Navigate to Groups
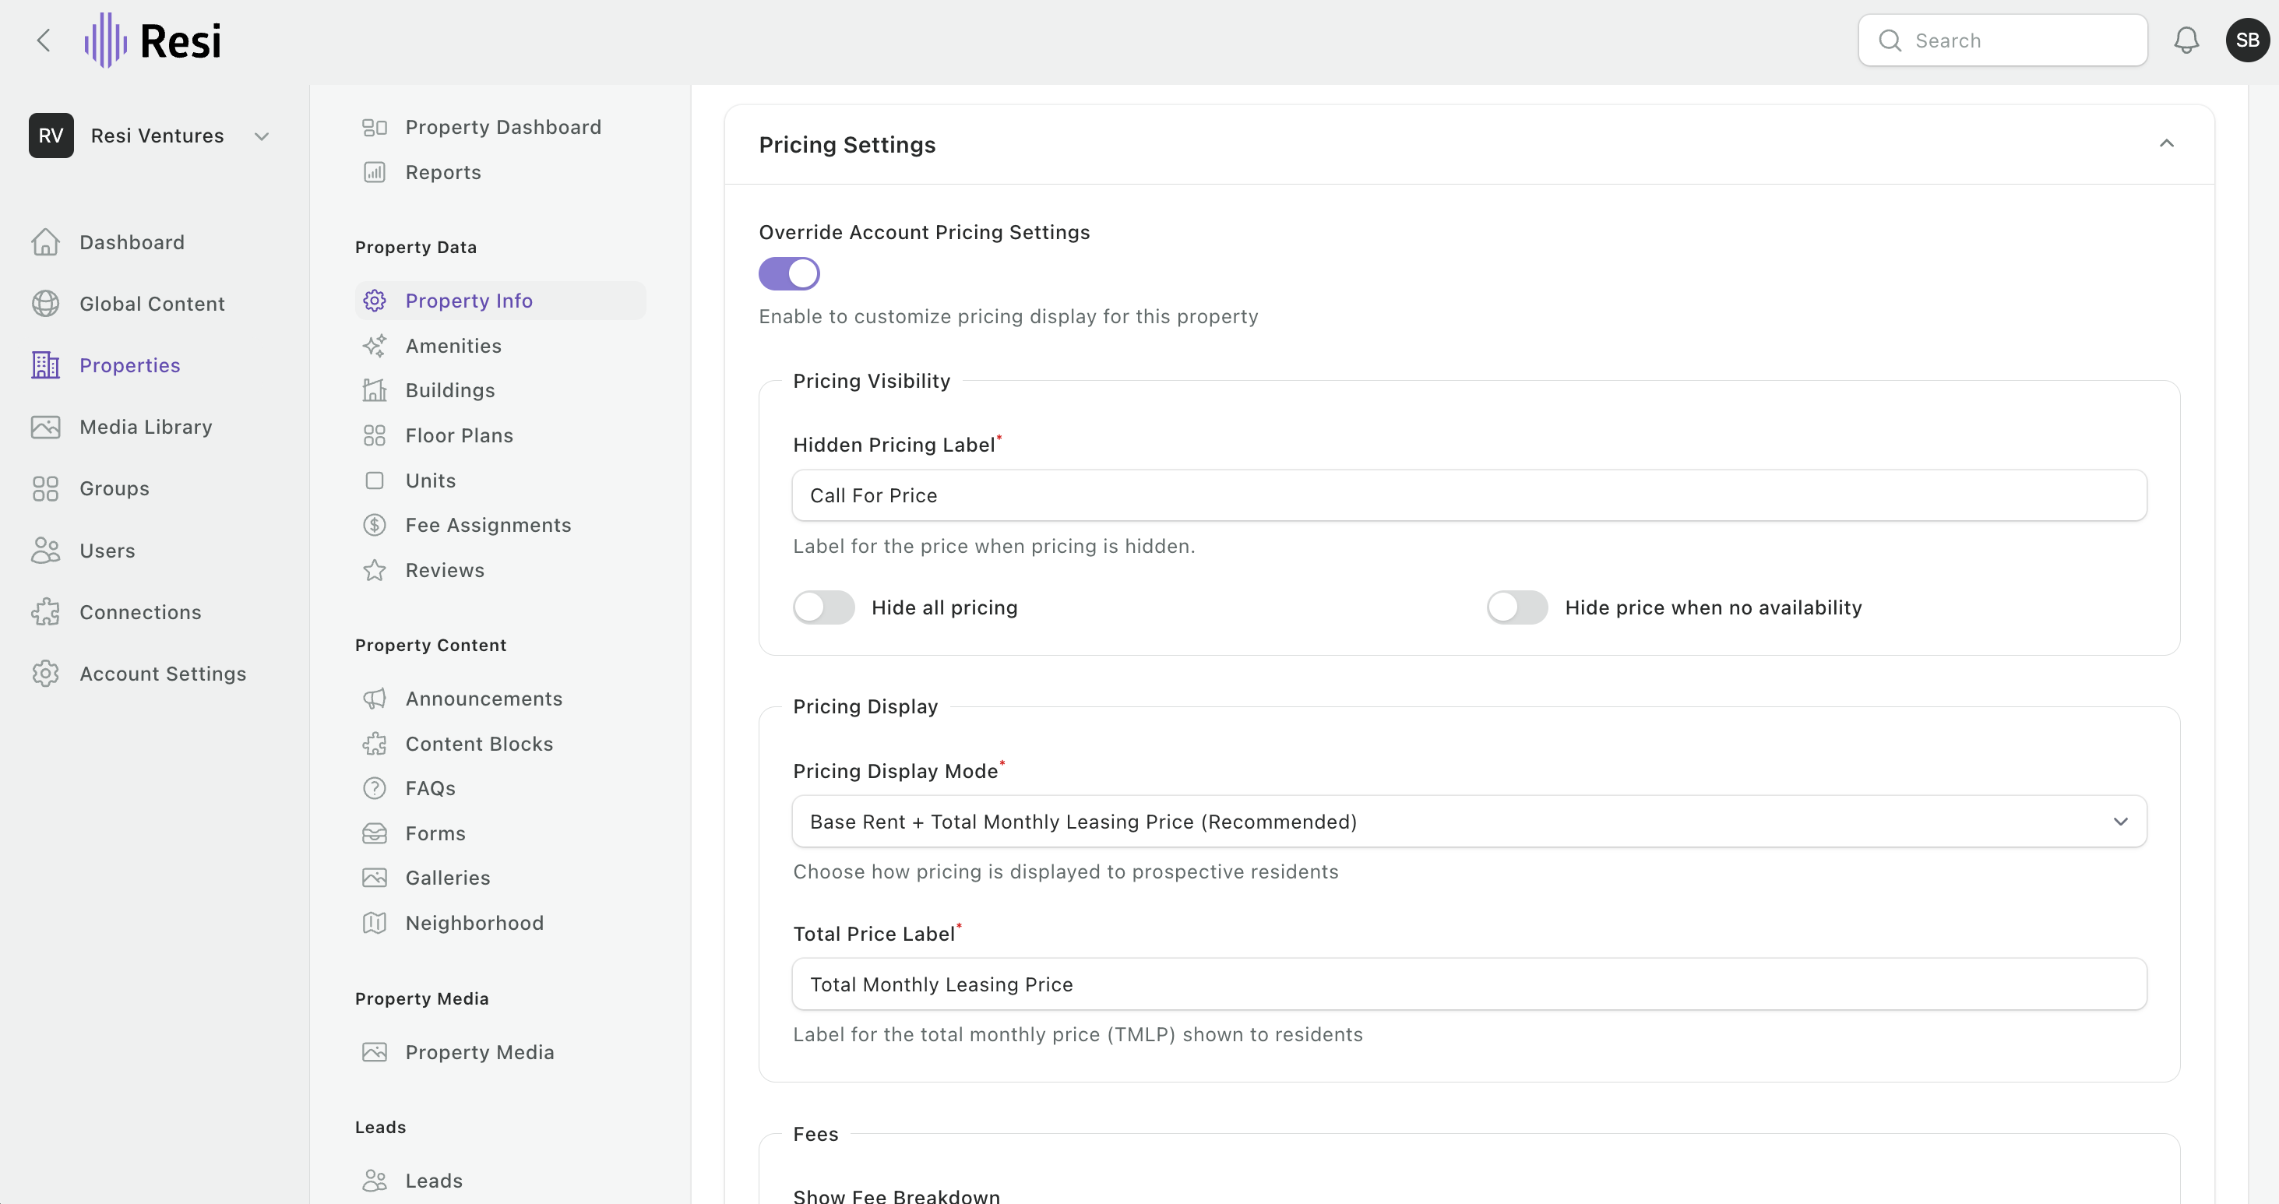 click(x=114, y=488)
